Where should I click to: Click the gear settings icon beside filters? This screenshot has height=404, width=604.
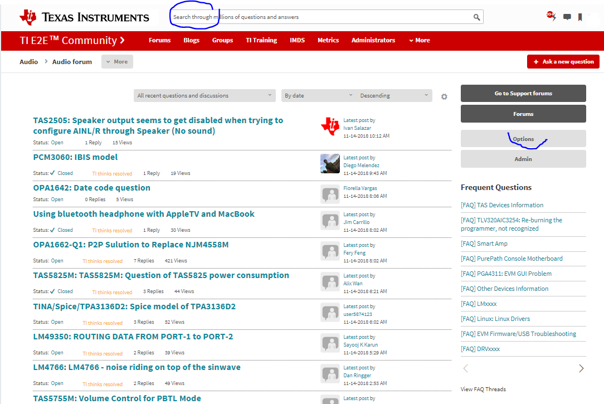tap(444, 96)
